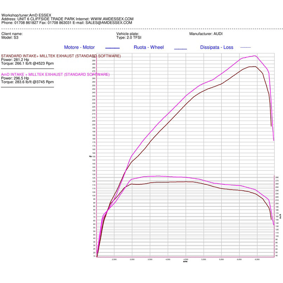Expand the AmD INTAKE + MILLTEK EXHAUST run details

[55, 74]
